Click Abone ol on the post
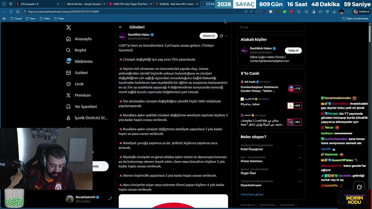 tap(208, 36)
